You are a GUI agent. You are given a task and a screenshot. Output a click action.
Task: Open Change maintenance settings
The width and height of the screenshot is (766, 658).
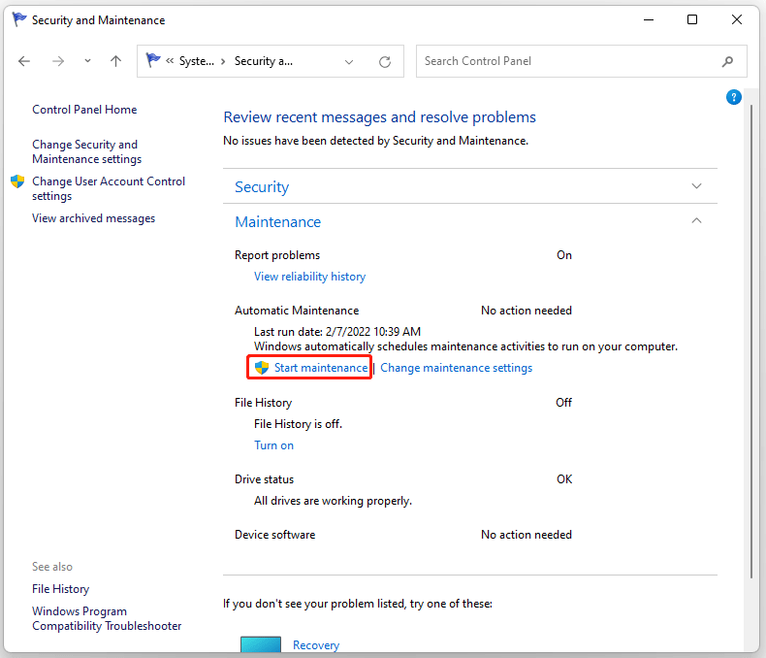click(457, 368)
